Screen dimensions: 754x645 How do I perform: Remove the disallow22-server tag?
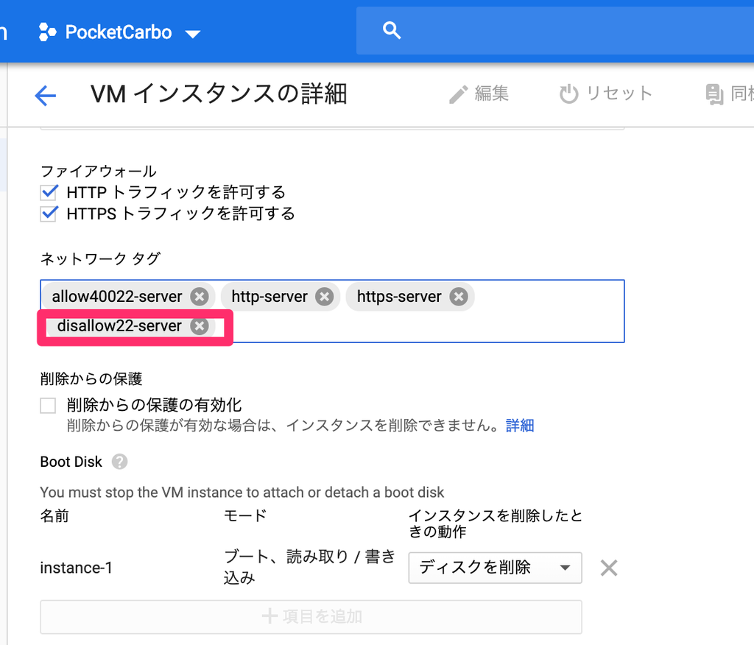tap(199, 326)
